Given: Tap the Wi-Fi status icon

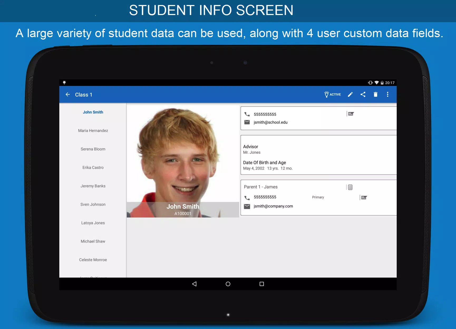Looking at the screenshot, I should tap(377, 83).
